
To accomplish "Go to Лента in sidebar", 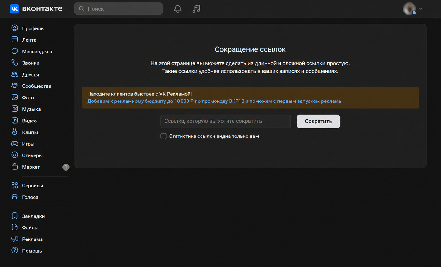I will [x=29, y=40].
